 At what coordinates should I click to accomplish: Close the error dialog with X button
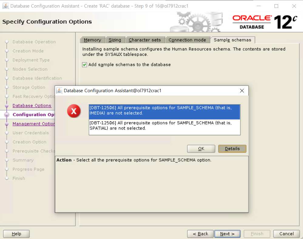(x=242, y=91)
